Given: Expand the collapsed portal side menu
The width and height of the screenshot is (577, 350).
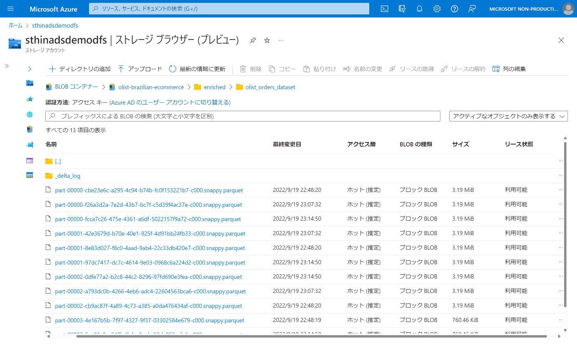Looking at the screenshot, I should click(x=7, y=66).
